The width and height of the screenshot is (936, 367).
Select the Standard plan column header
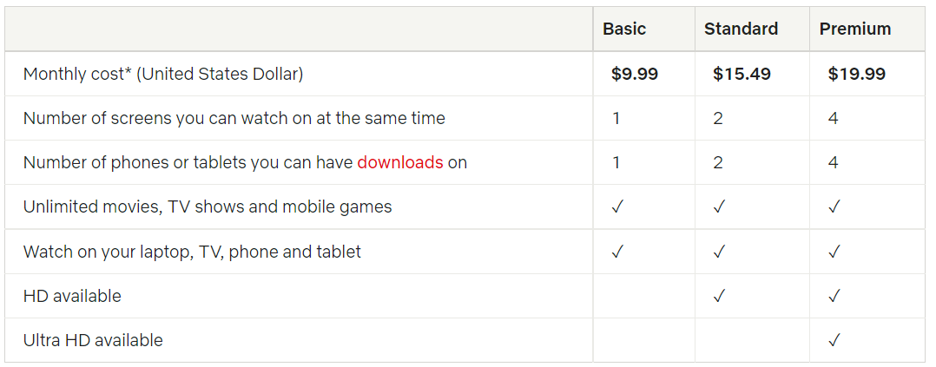741,29
